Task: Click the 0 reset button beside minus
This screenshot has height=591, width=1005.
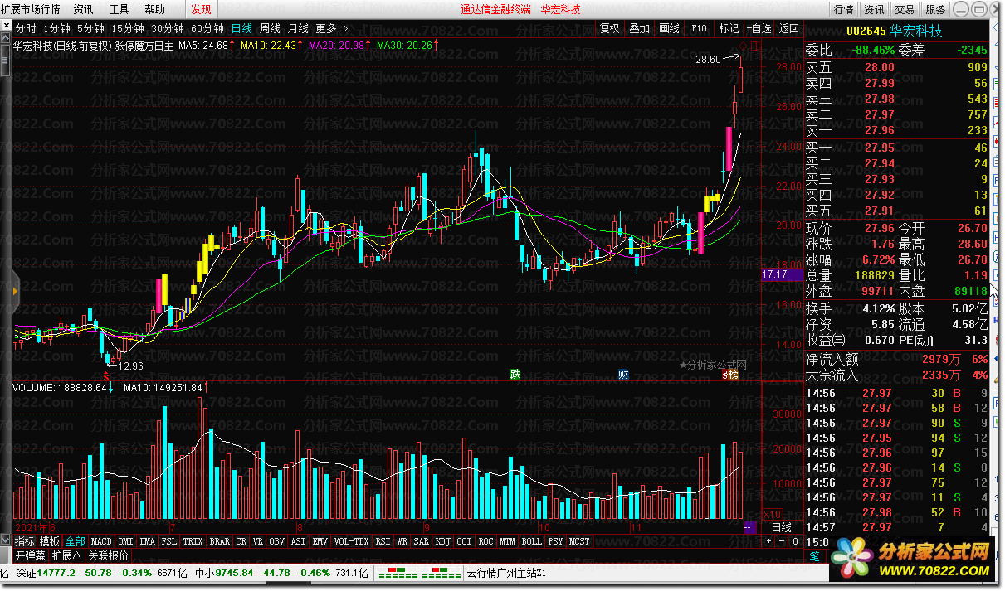Action: tap(793, 541)
